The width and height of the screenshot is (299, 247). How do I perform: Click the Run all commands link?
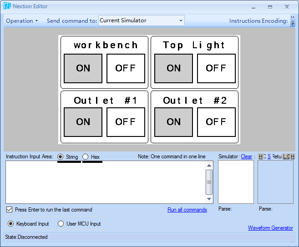pos(187,210)
